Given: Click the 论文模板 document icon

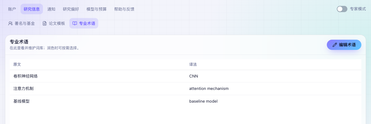Looking at the screenshot, I should tap(44, 23).
